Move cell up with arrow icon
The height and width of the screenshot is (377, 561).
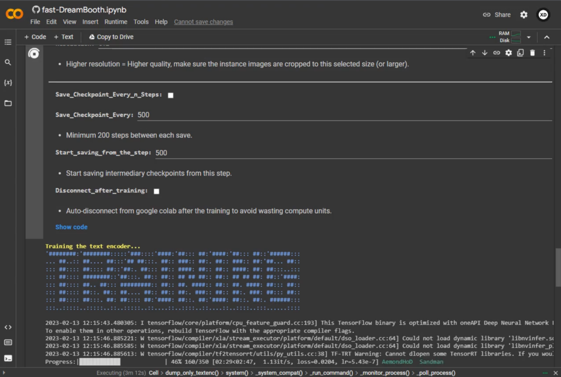click(x=473, y=53)
